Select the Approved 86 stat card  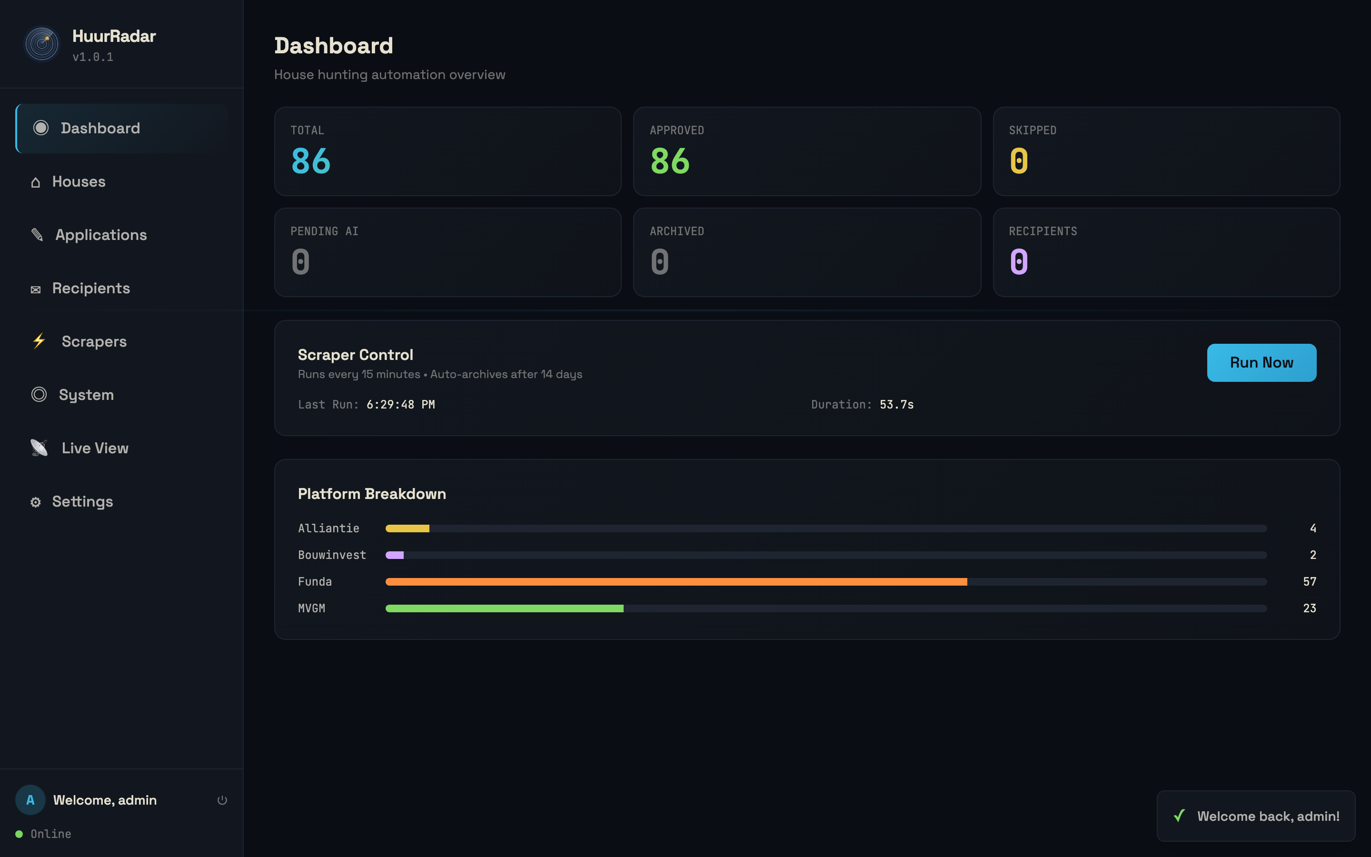[x=807, y=151]
